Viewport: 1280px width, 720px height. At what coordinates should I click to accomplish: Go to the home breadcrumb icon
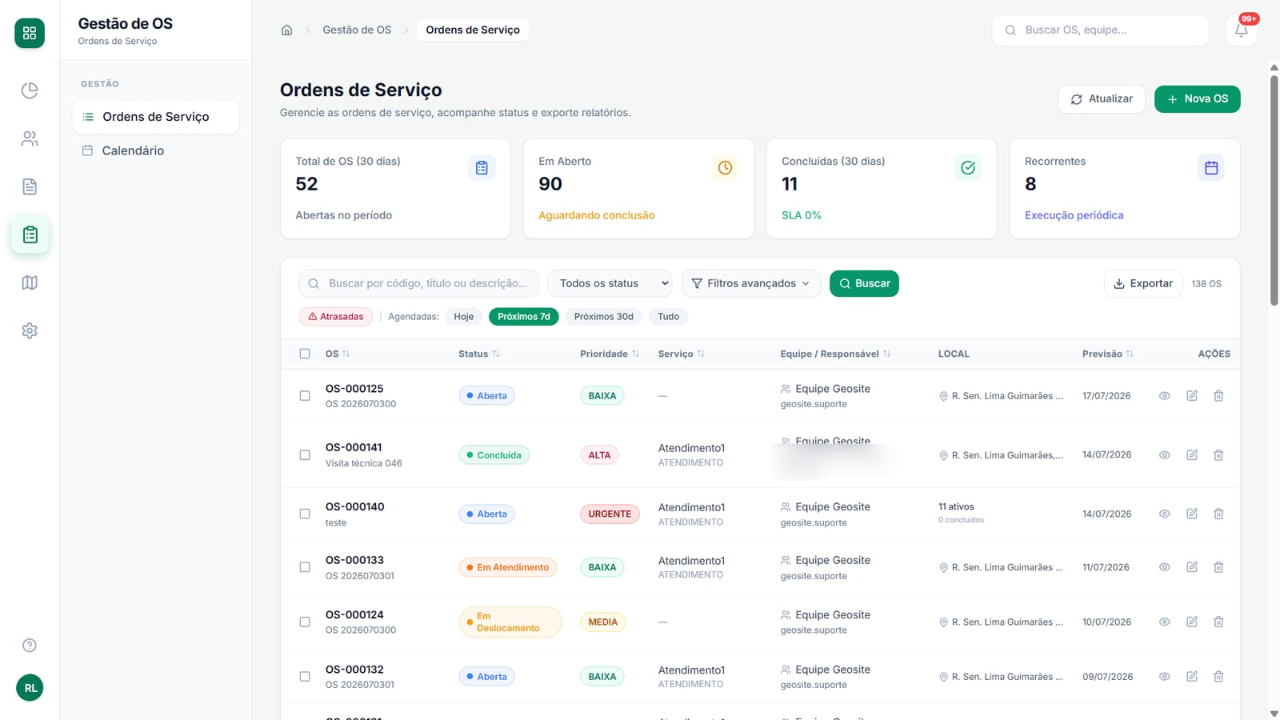[x=286, y=30]
